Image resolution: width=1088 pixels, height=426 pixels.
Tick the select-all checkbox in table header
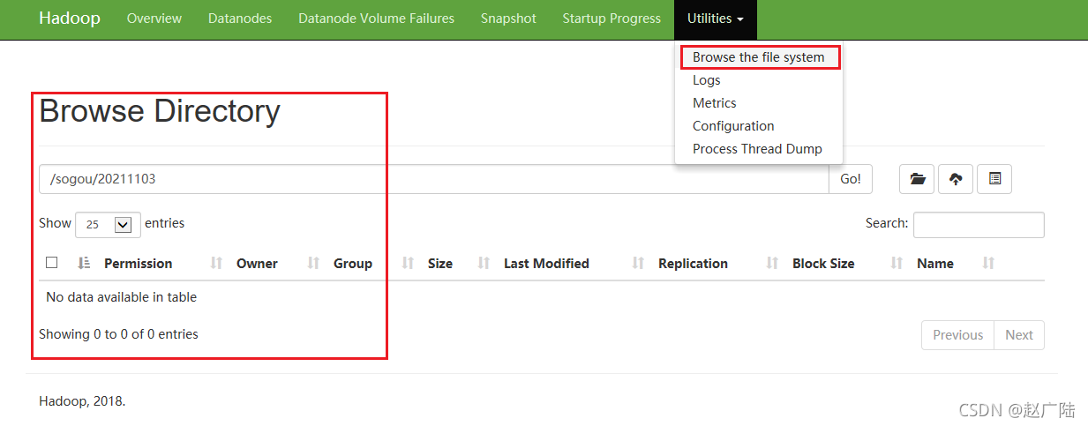52,263
